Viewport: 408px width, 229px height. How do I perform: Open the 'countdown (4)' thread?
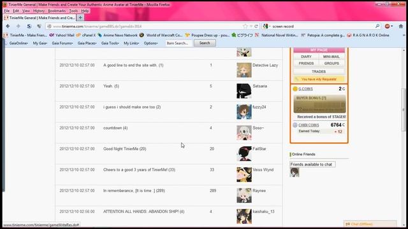tap(115, 128)
